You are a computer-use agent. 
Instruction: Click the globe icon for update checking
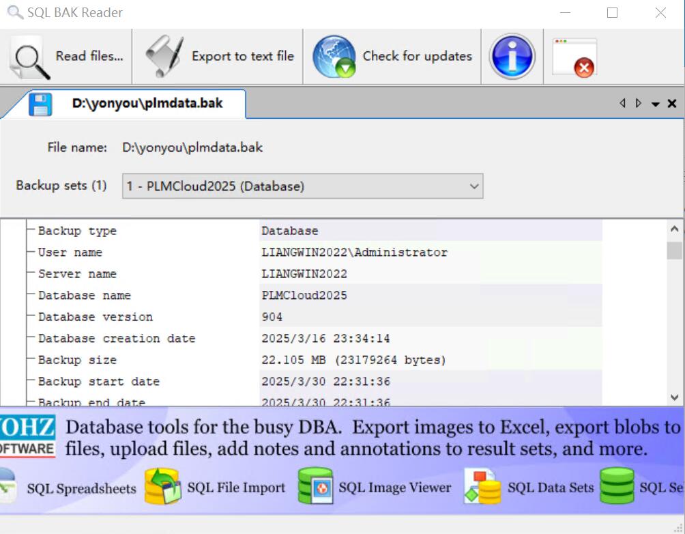pos(334,57)
